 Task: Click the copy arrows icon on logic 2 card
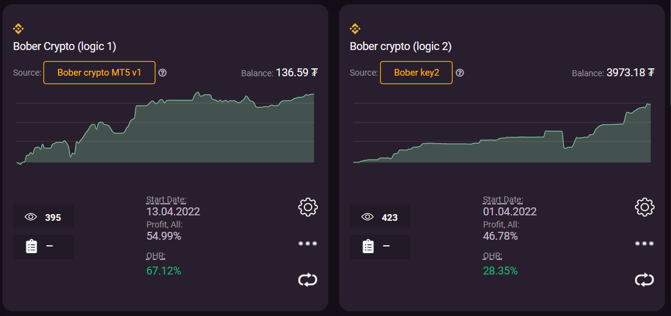pyautogui.click(x=645, y=279)
